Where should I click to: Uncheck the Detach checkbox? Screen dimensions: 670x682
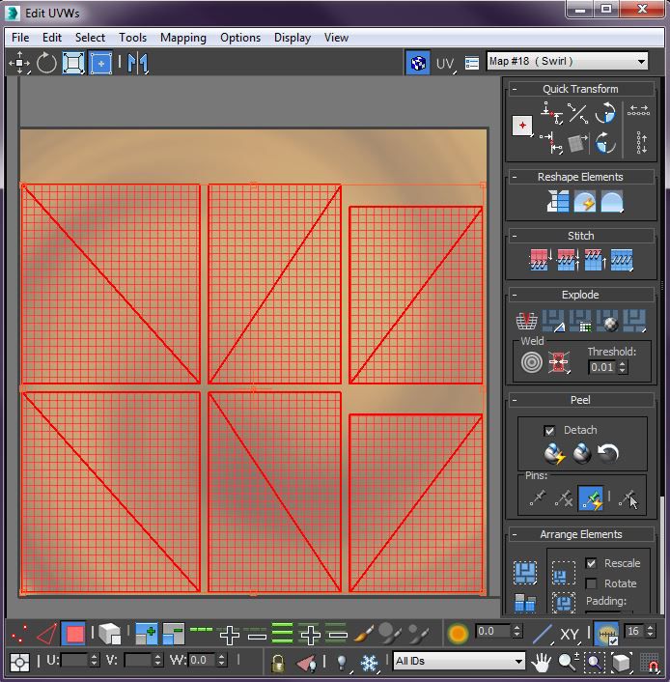coord(549,430)
